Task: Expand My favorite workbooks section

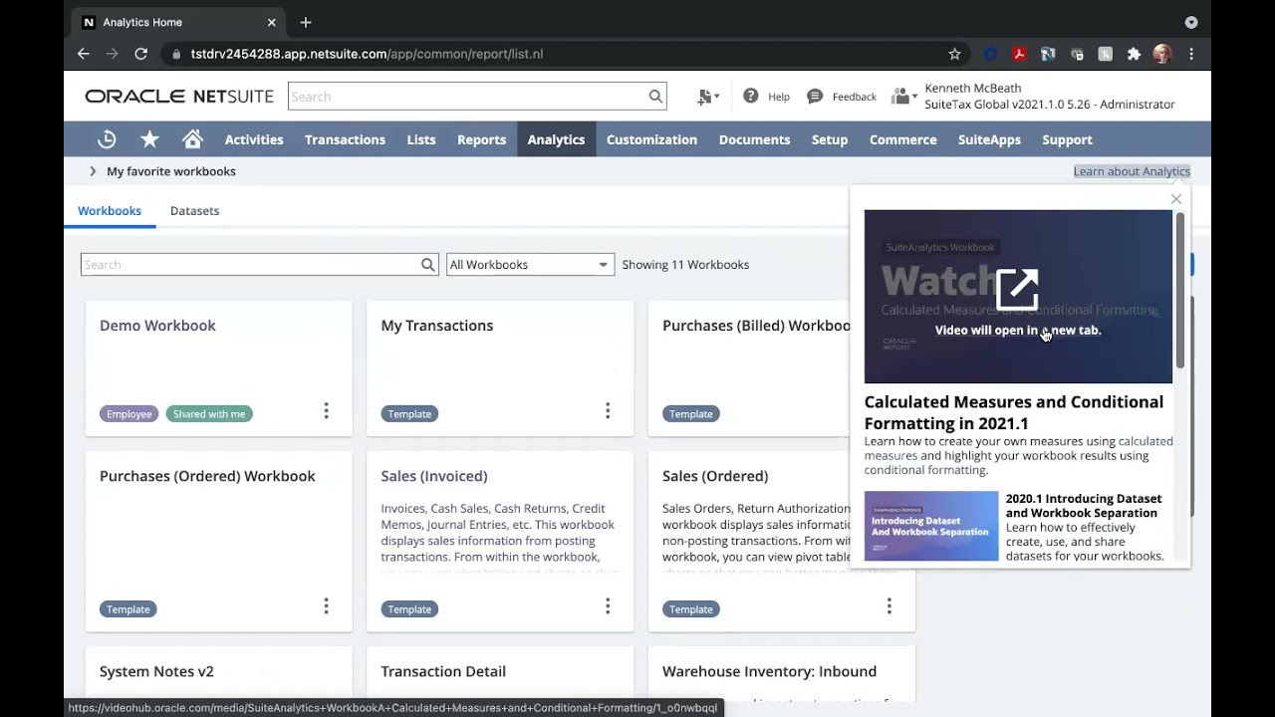Action: tap(93, 171)
